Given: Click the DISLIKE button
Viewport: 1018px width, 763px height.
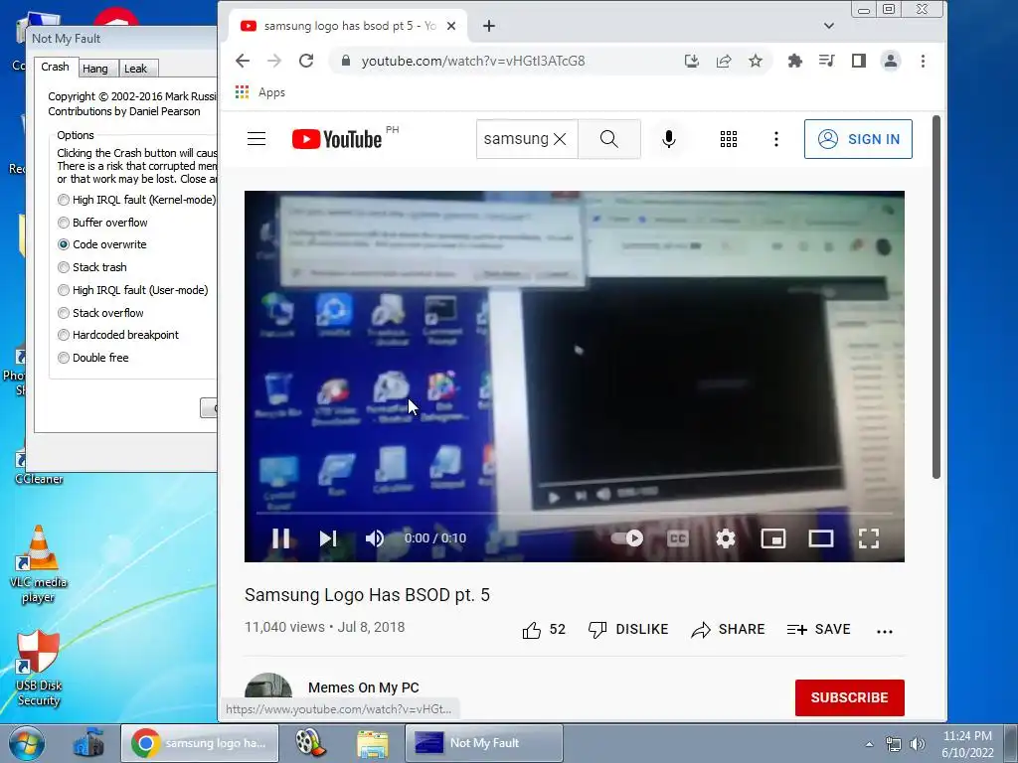Looking at the screenshot, I should [x=628, y=629].
